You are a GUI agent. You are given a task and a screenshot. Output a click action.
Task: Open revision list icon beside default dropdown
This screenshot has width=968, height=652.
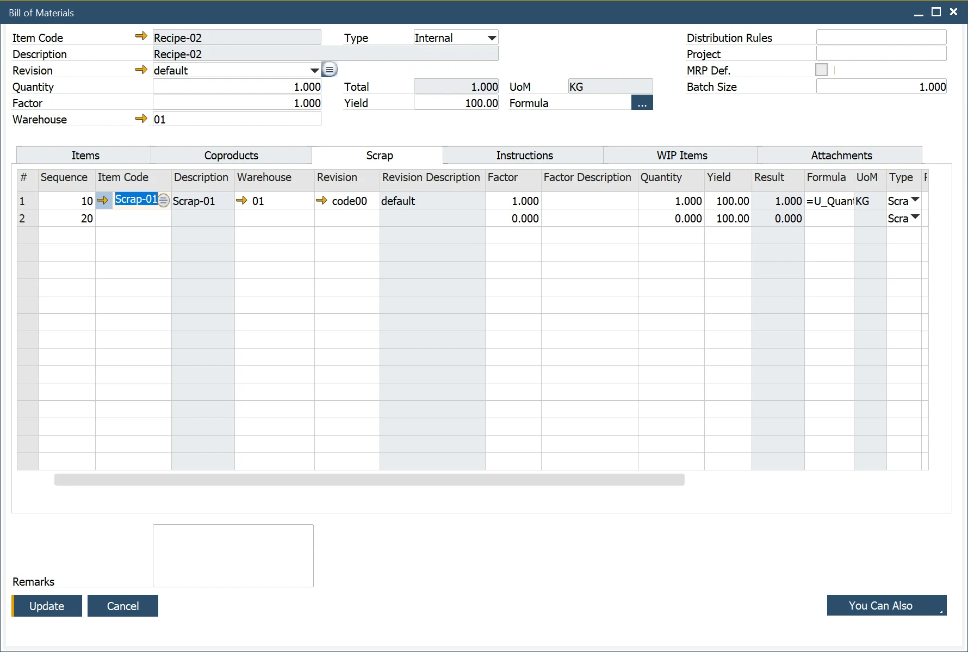pos(330,70)
